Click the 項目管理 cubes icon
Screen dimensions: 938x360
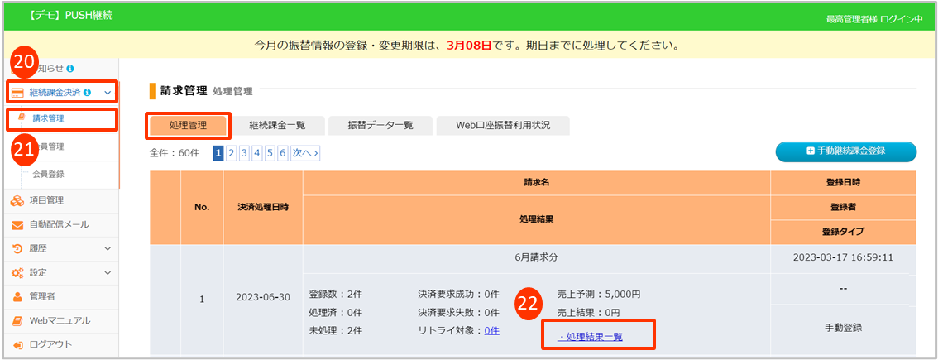tap(17, 200)
